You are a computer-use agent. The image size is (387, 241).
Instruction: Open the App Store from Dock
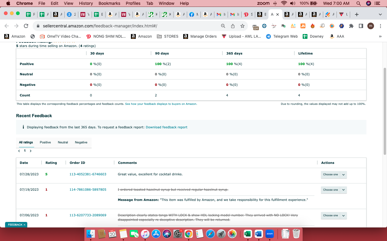pyautogui.click(x=156, y=233)
